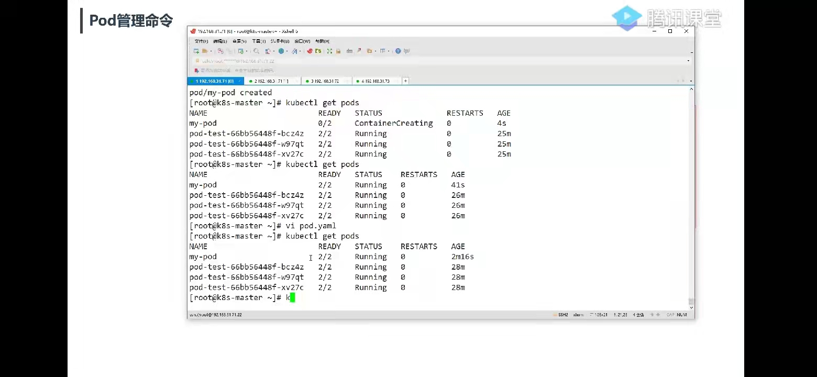Click the 'Pod管理命令' slide heading
This screenshot has height=377, width=817.
[x=131, y=20]
